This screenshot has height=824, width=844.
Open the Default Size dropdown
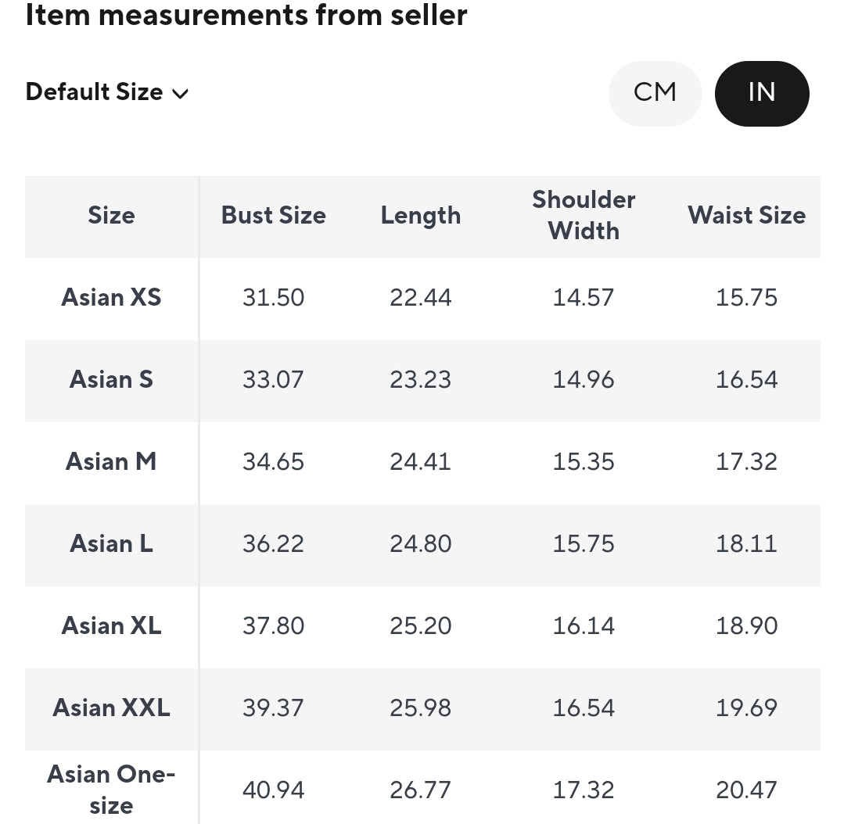[107, 92]
